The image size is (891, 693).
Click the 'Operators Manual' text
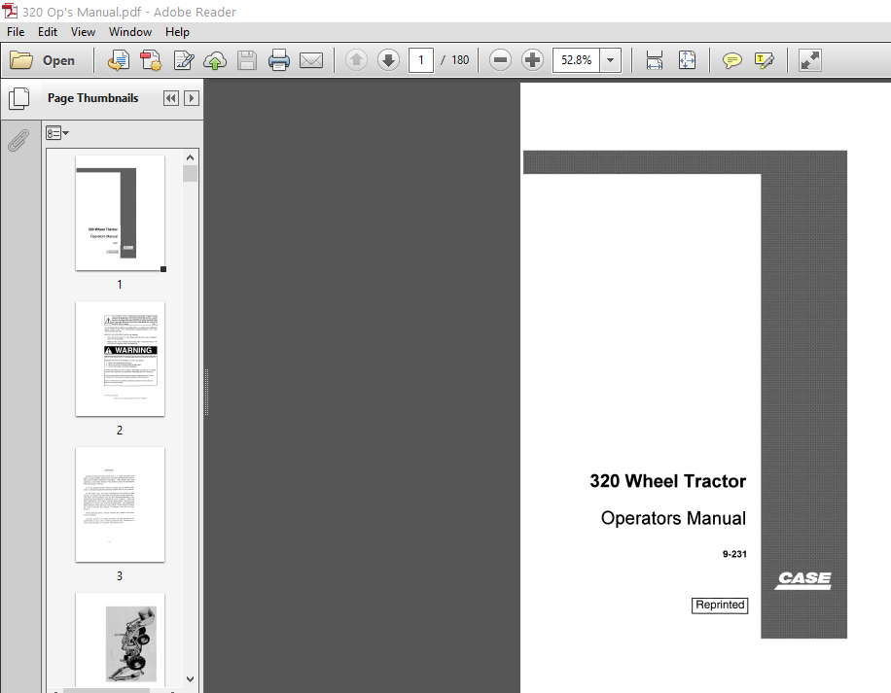pyautogui.click(x=673, y=518)
